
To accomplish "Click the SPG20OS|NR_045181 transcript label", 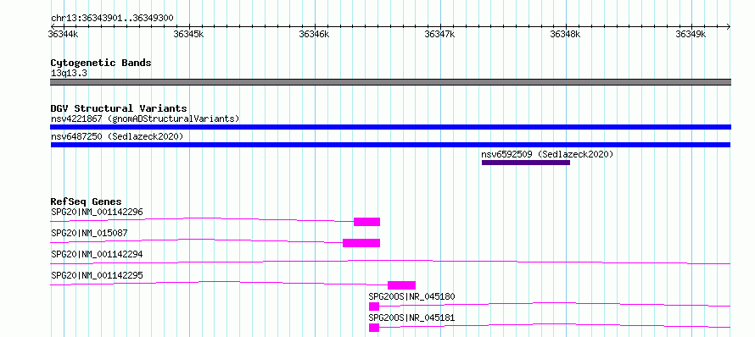I will (x=411, y=318).
